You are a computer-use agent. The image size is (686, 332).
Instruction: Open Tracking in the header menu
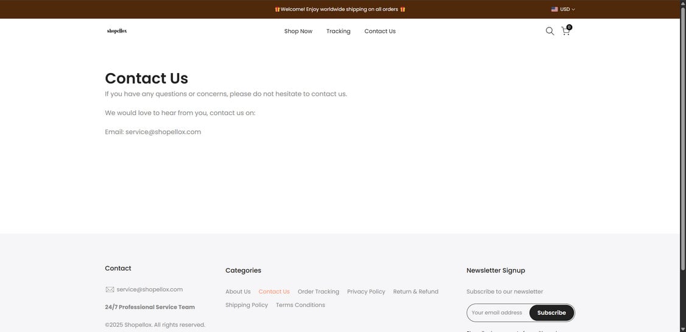(x=338, y=31)
